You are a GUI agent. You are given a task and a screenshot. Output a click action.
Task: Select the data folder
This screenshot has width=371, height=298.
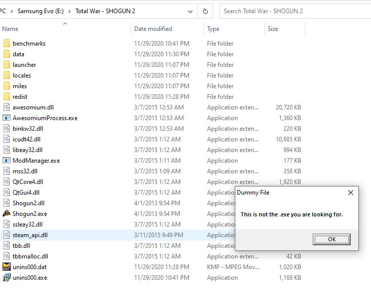pyautogui.click(x=18, y=54)
